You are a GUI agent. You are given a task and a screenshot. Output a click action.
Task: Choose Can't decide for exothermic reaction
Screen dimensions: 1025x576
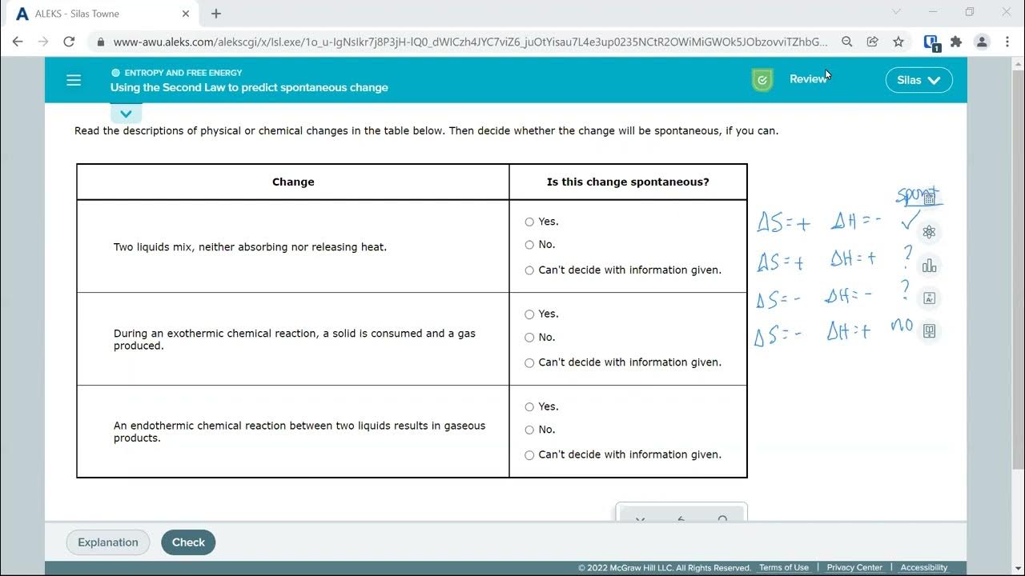529,363
